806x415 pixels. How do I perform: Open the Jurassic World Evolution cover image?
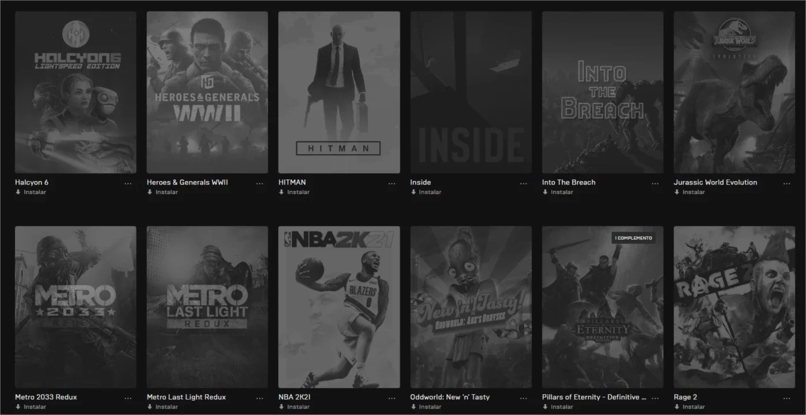pos(735,93)
